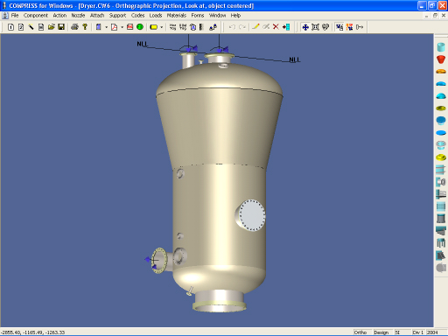Save the Dryer.CW6 file
The image size is (448, 336).
tap(61, 27)
